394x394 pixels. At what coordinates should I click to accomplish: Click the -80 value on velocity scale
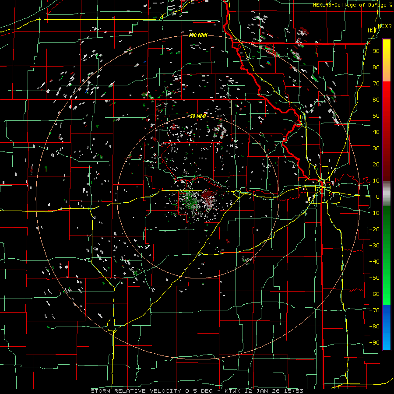tap(374, 327)
